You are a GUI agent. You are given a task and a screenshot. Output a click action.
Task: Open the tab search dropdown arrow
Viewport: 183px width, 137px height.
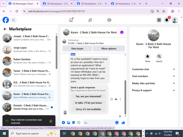pos(4,4)
